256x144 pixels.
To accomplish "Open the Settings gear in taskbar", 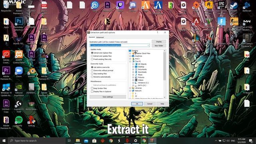I will click(x=136, y=140).
